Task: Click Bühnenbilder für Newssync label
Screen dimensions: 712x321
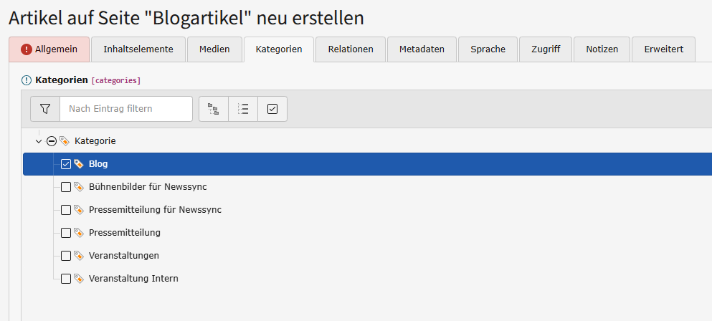Action: [148, 186]
